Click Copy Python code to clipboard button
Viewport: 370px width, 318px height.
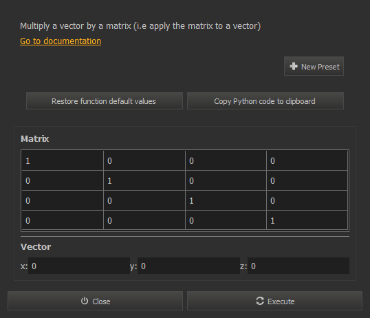(265, 101)
